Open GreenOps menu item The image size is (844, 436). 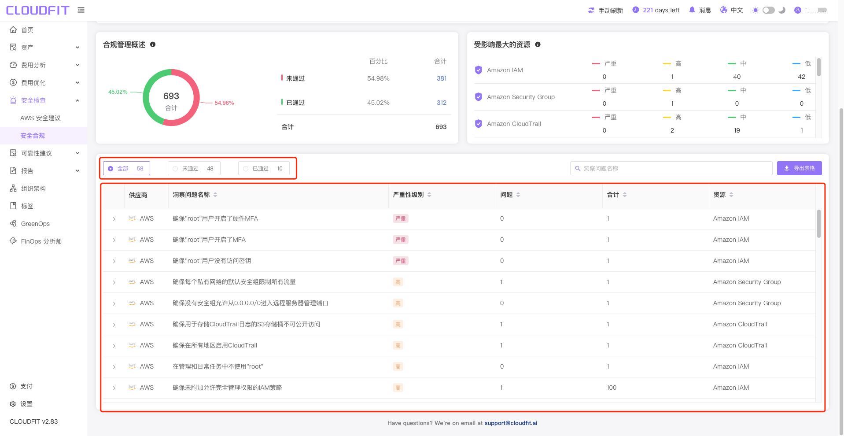35,224
